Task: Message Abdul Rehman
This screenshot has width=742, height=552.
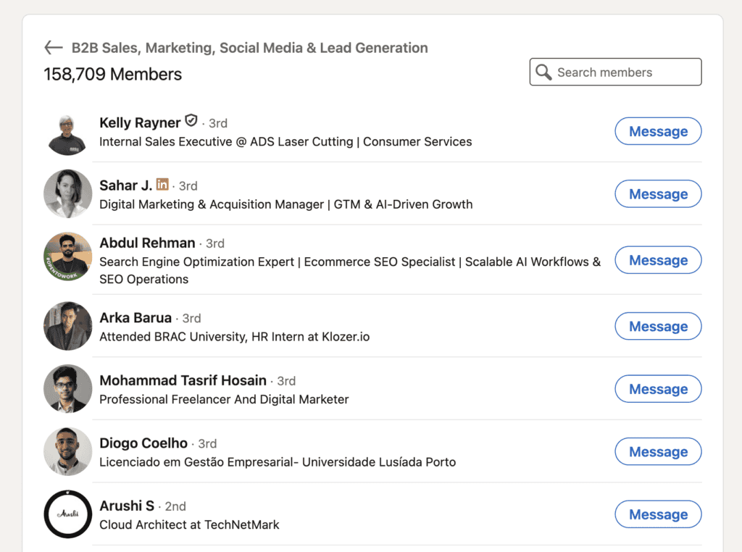Action: [658, 259]
